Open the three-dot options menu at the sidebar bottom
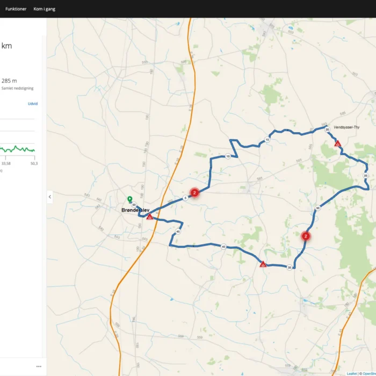This screenshot has height=376, width=376. (39, 366)
